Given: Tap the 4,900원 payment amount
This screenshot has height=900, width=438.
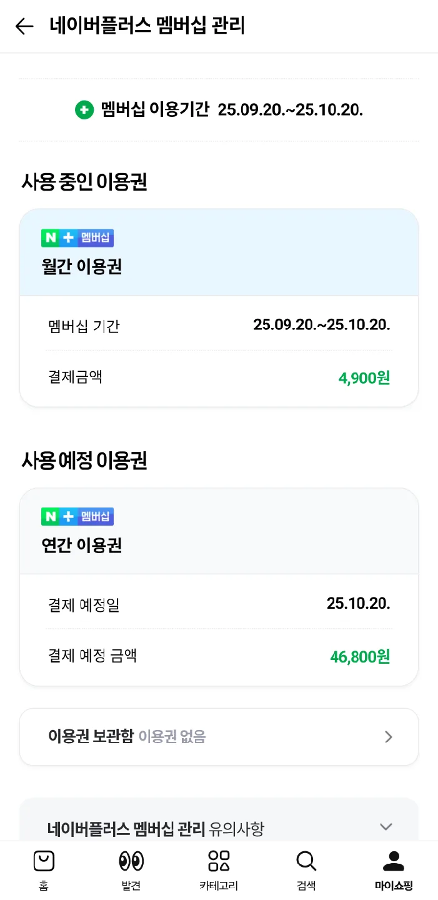Looking at the screenshot, I should [x=364, y=378].
